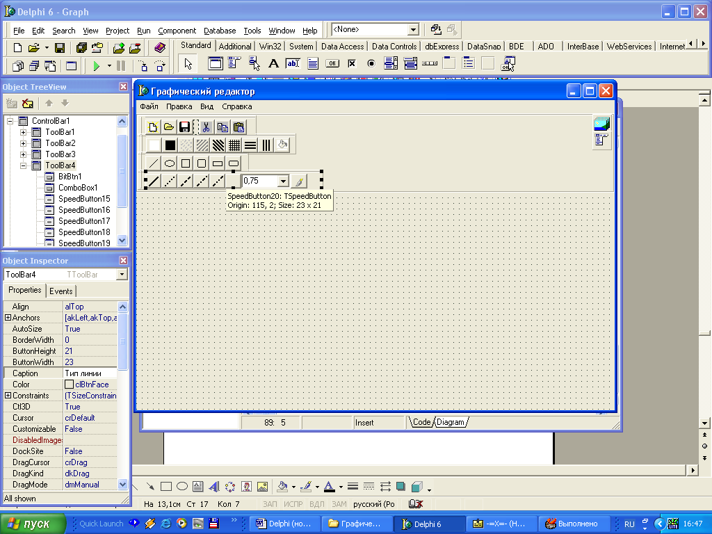Image resolution: width=712 pixels, height=534 pixels.
Task: Open the Component menu
Action: tap(177, 31)
